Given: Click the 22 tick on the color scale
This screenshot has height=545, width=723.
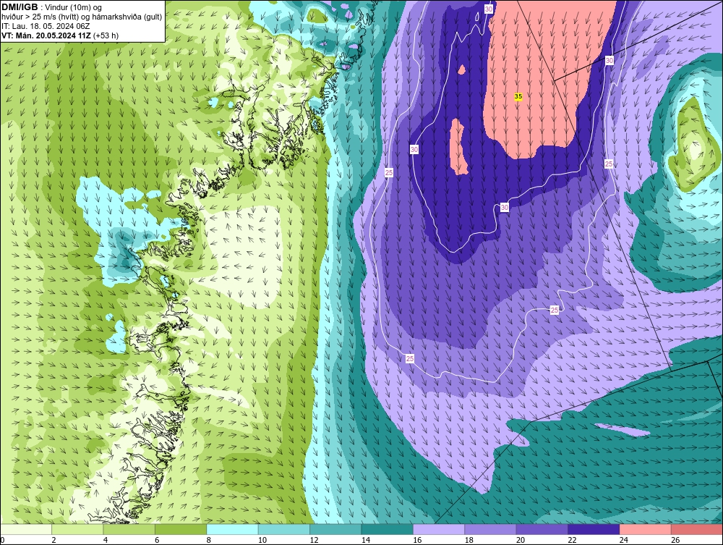Looking at the screenshot, I should click(572, 540).
